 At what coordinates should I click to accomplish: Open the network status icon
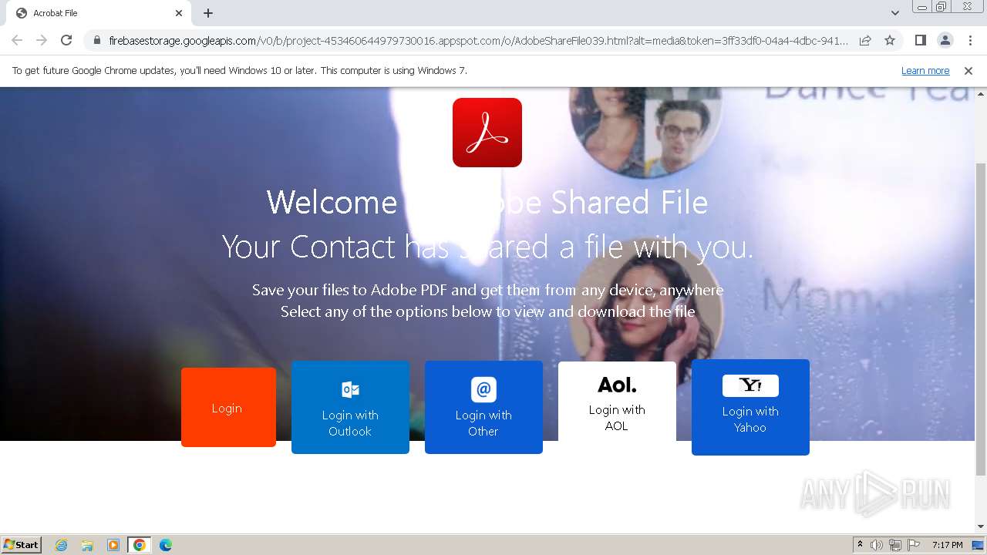point(895,545)
